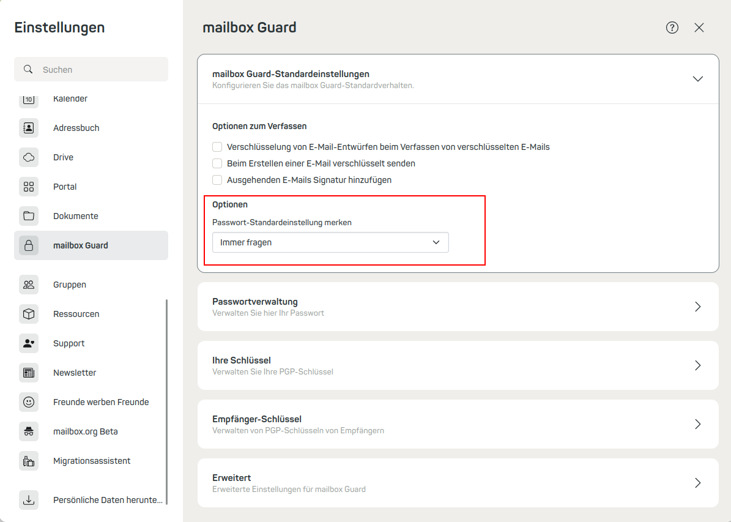731x522 pixels.
Task: Click the Portal grid icon
Action: [x=29, y=187]
